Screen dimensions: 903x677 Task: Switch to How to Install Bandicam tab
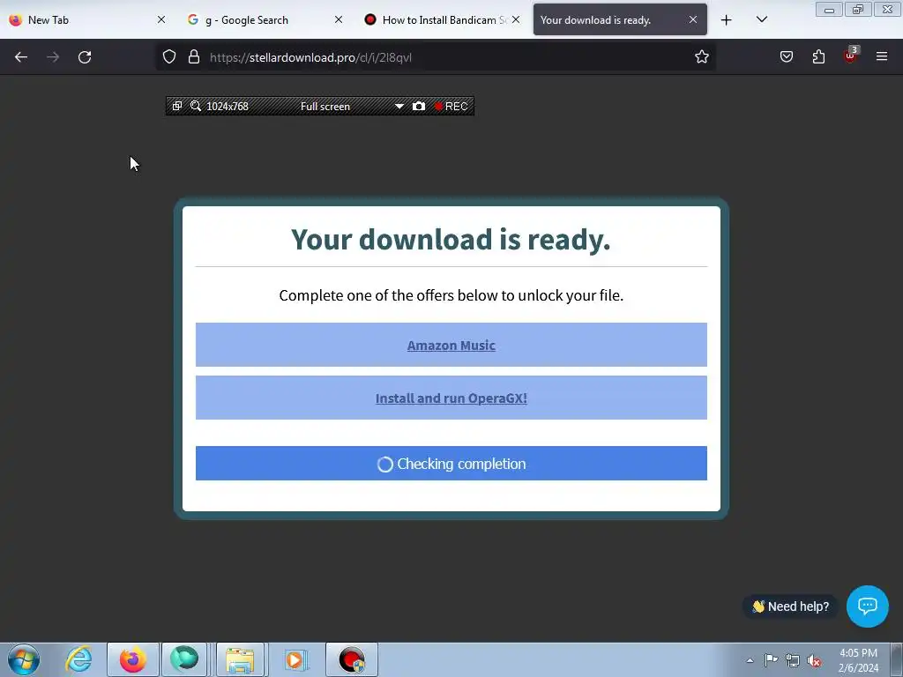443,20
